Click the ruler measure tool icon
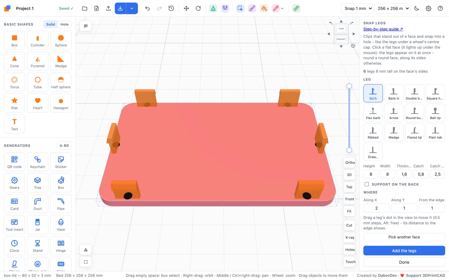 (x=296, y=8)
